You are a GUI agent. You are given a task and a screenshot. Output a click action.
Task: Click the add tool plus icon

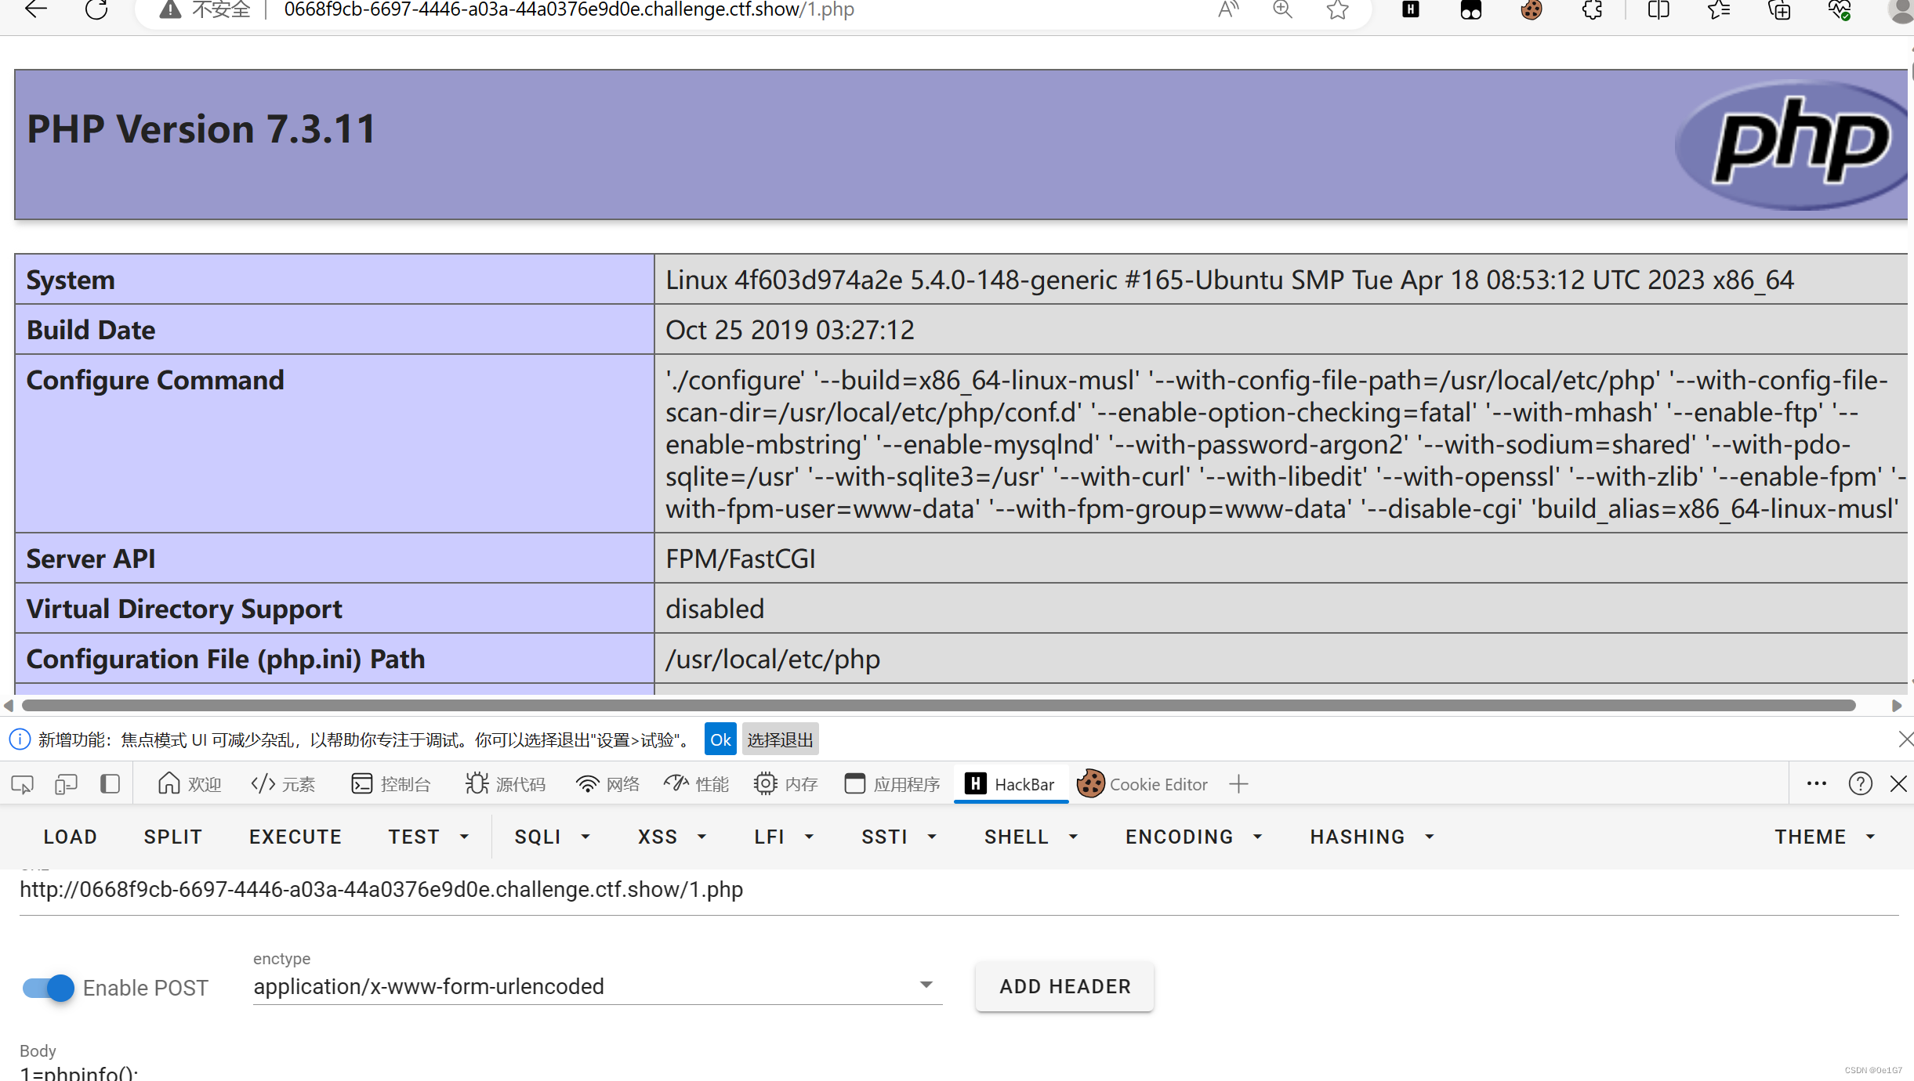[1238, 784]
